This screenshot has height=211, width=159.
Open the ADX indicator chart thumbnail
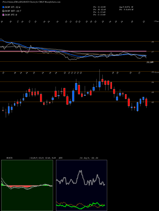point(81,185)
